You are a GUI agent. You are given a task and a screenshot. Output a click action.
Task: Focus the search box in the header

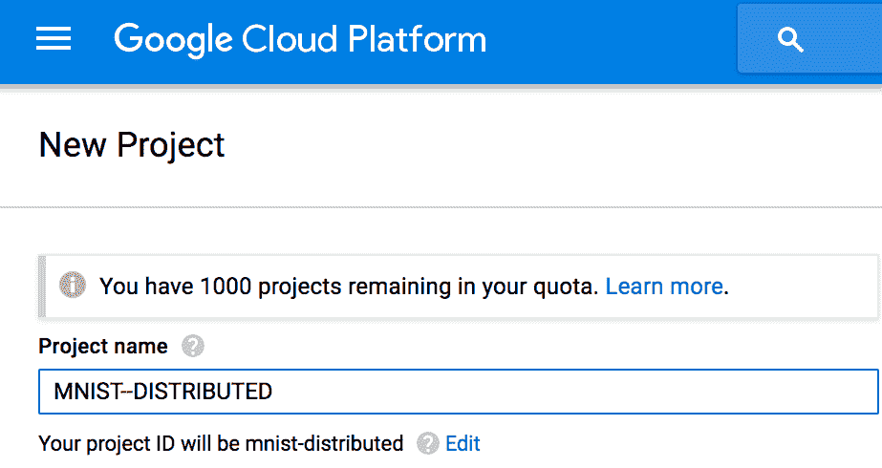pyautogui.click(x=810, y=39)
